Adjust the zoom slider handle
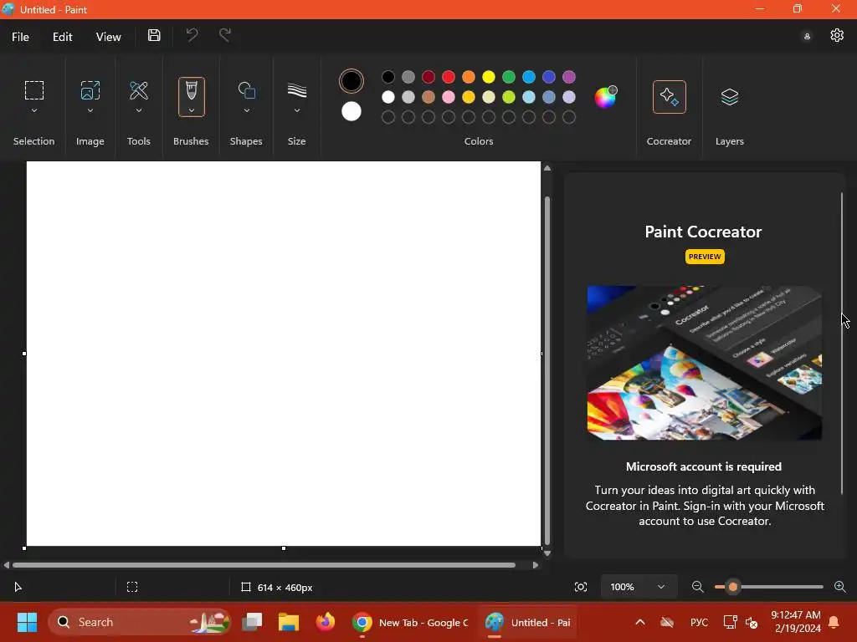This screenshot has height=642, width=857. [x=733, y=587]
